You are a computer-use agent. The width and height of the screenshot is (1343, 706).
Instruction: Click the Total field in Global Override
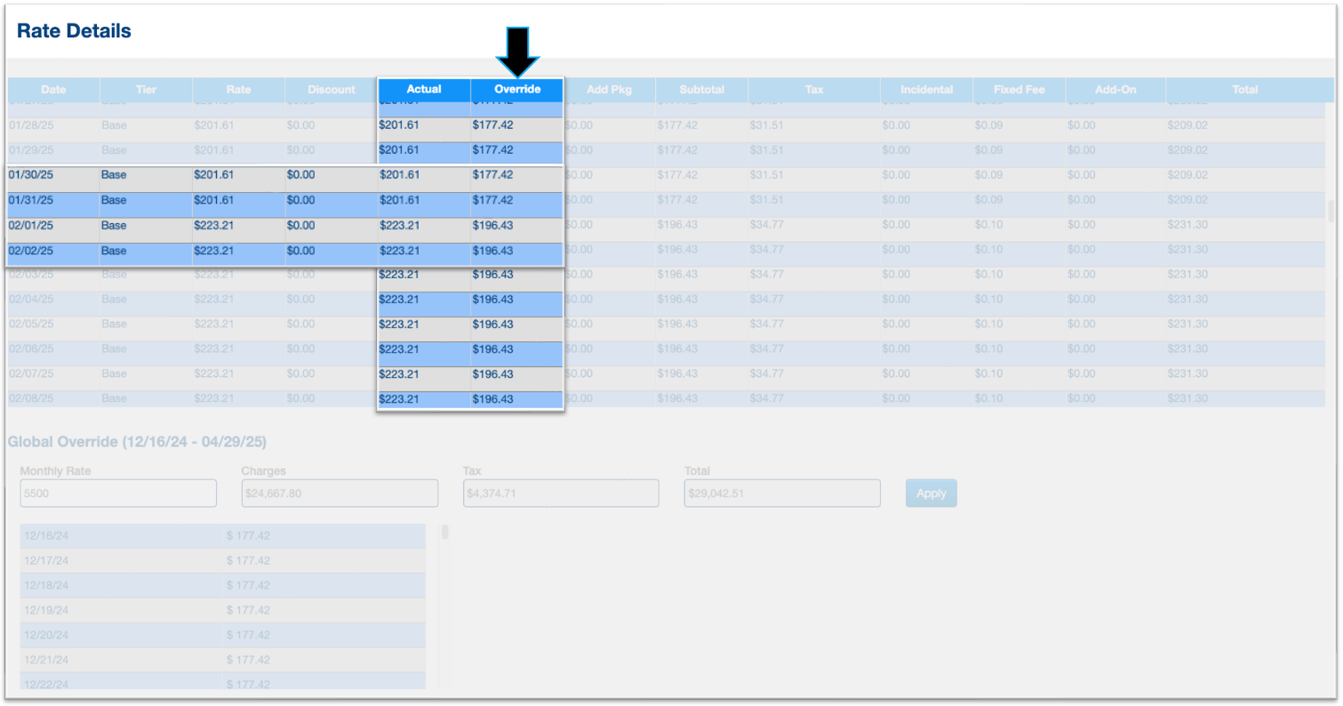782,493
